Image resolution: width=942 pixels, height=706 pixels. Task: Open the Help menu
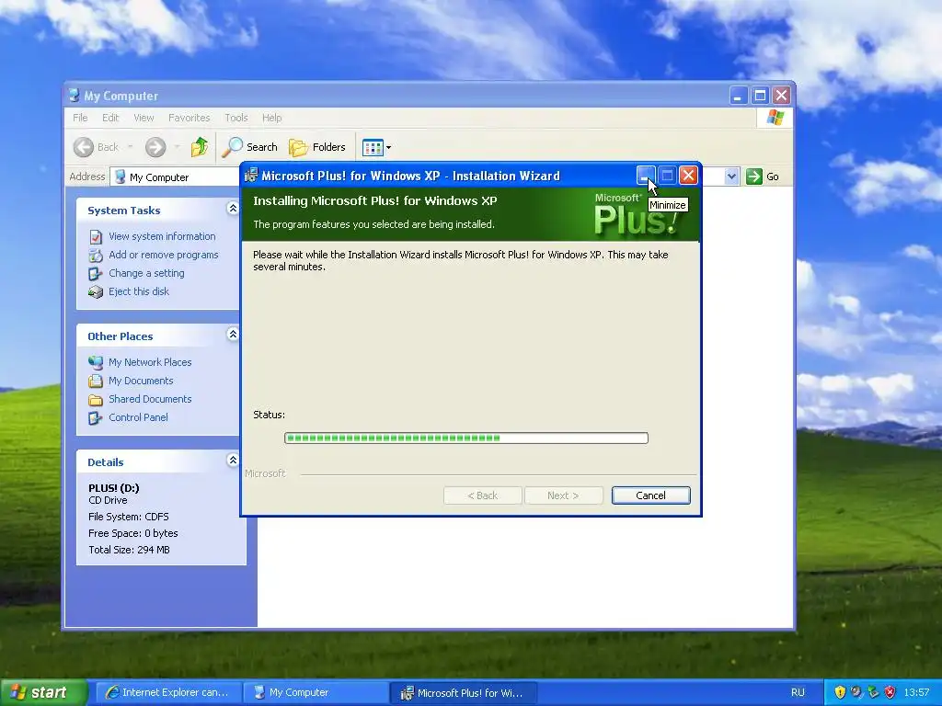[271, 118]
